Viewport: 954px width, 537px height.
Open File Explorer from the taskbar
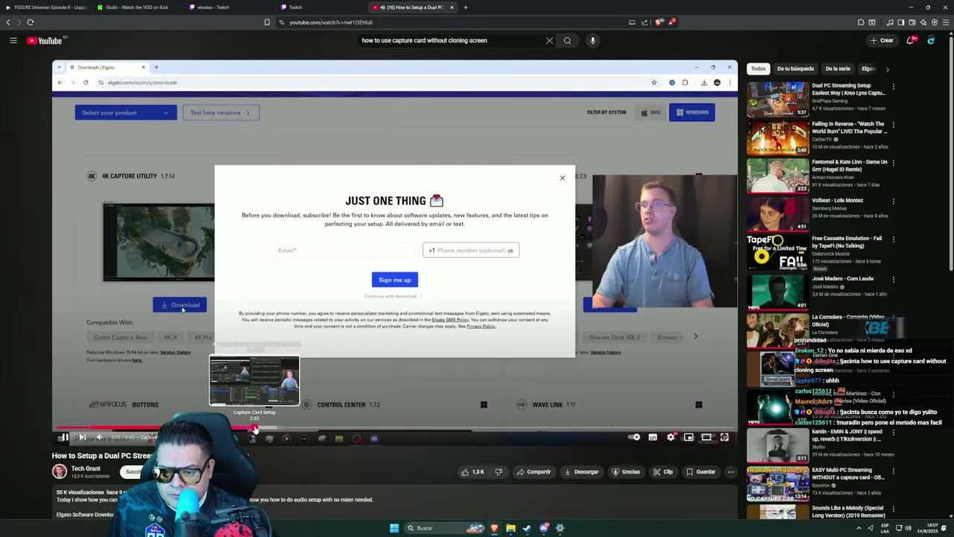tap(511, 528)
